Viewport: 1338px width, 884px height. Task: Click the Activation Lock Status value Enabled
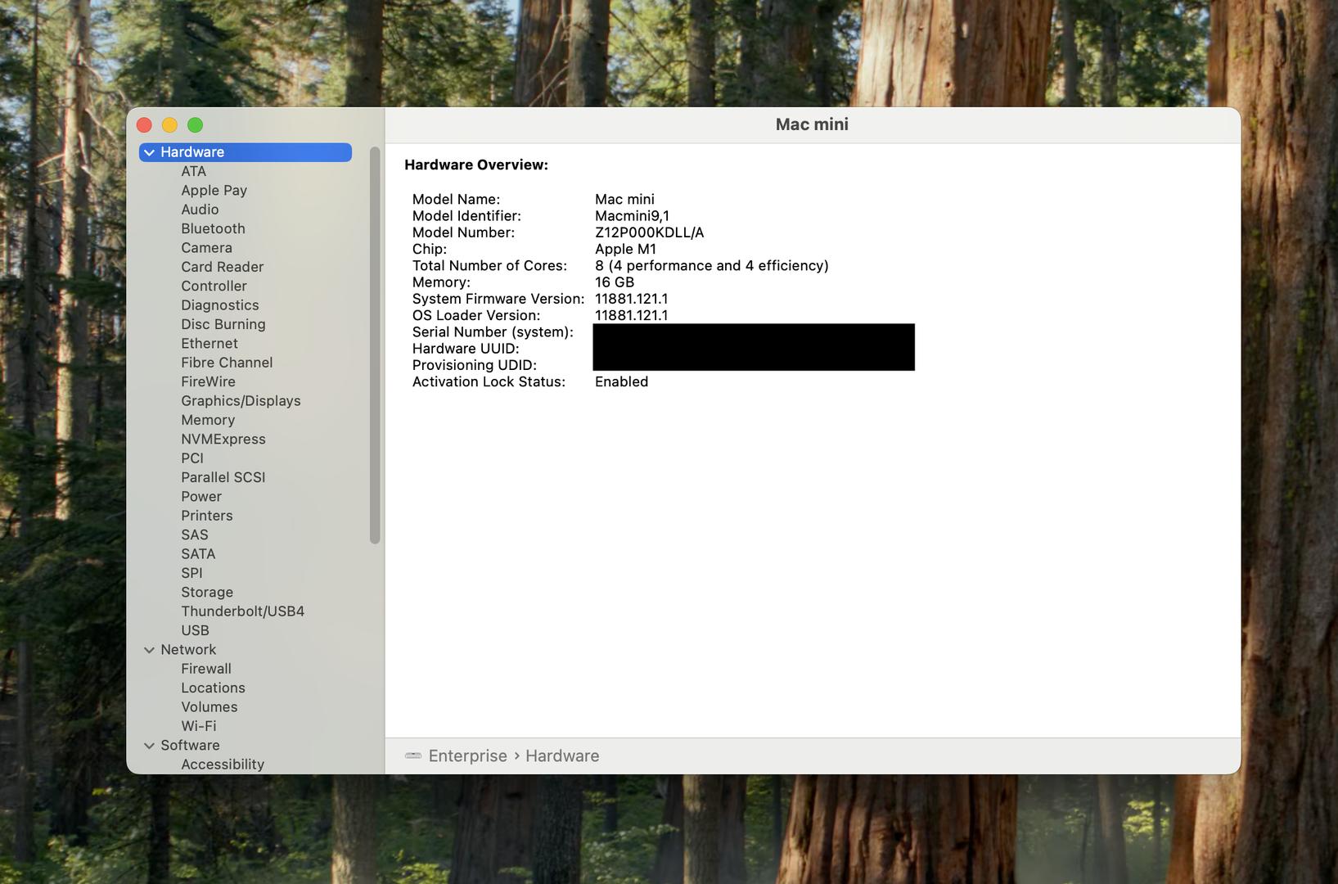click(x=621, y=382)
